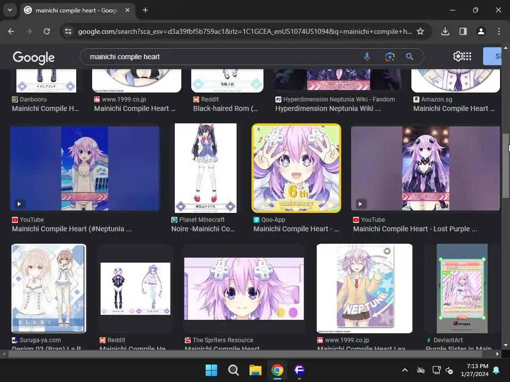Image resolution: width=510 pixels, height=382 pixels.
Task: Open the first www.1999.co.jp Mainichi Compile Heart result
Action: 134,108
